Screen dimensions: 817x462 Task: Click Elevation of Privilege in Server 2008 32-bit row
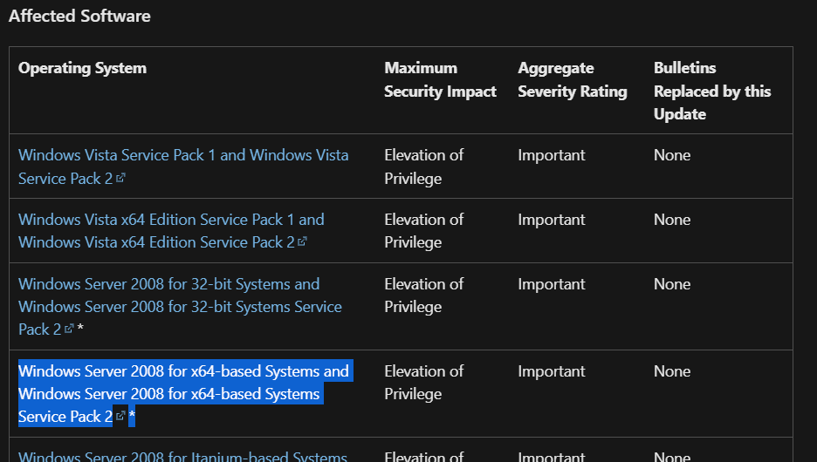coord(423,295)
